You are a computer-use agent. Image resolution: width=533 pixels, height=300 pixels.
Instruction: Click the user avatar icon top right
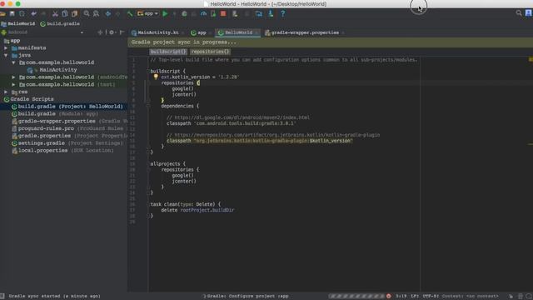point(529,13)
